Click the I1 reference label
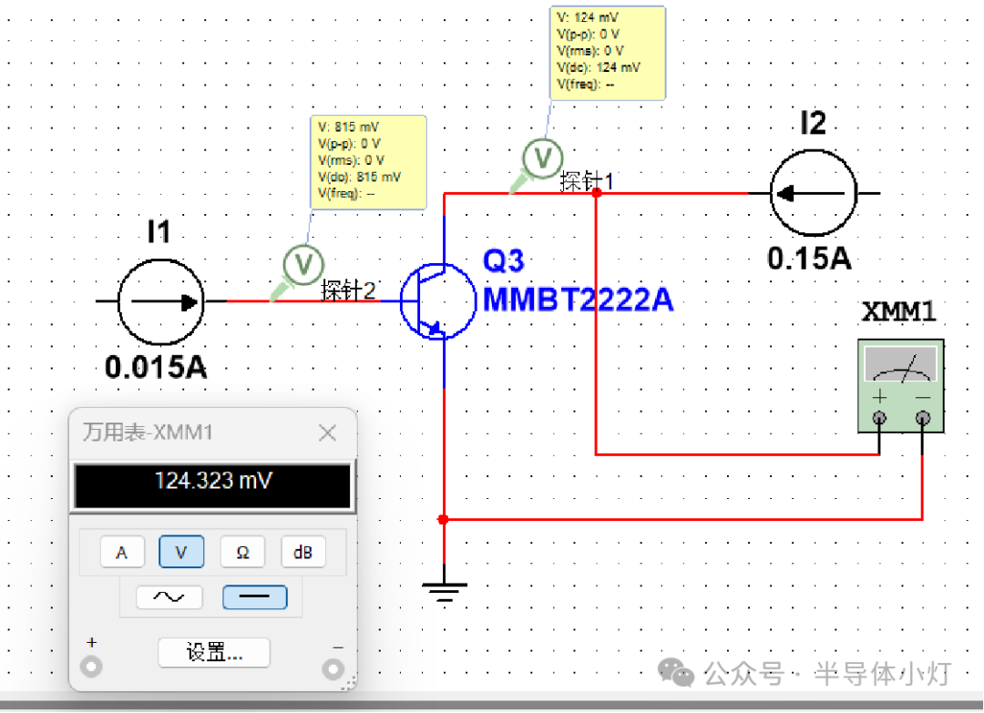984x713 pixels. pos(159,232)
